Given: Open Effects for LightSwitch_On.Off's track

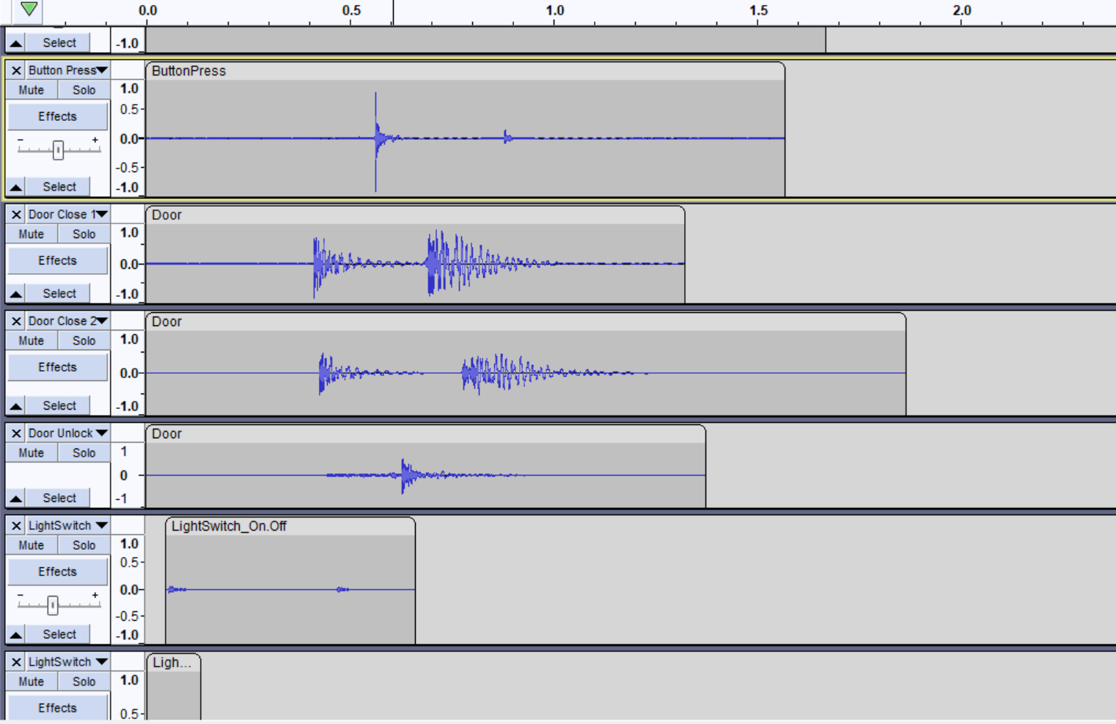Looking at the screenshot, I should [58, 572].
